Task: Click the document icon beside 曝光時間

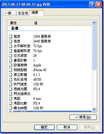Action: 11,108
